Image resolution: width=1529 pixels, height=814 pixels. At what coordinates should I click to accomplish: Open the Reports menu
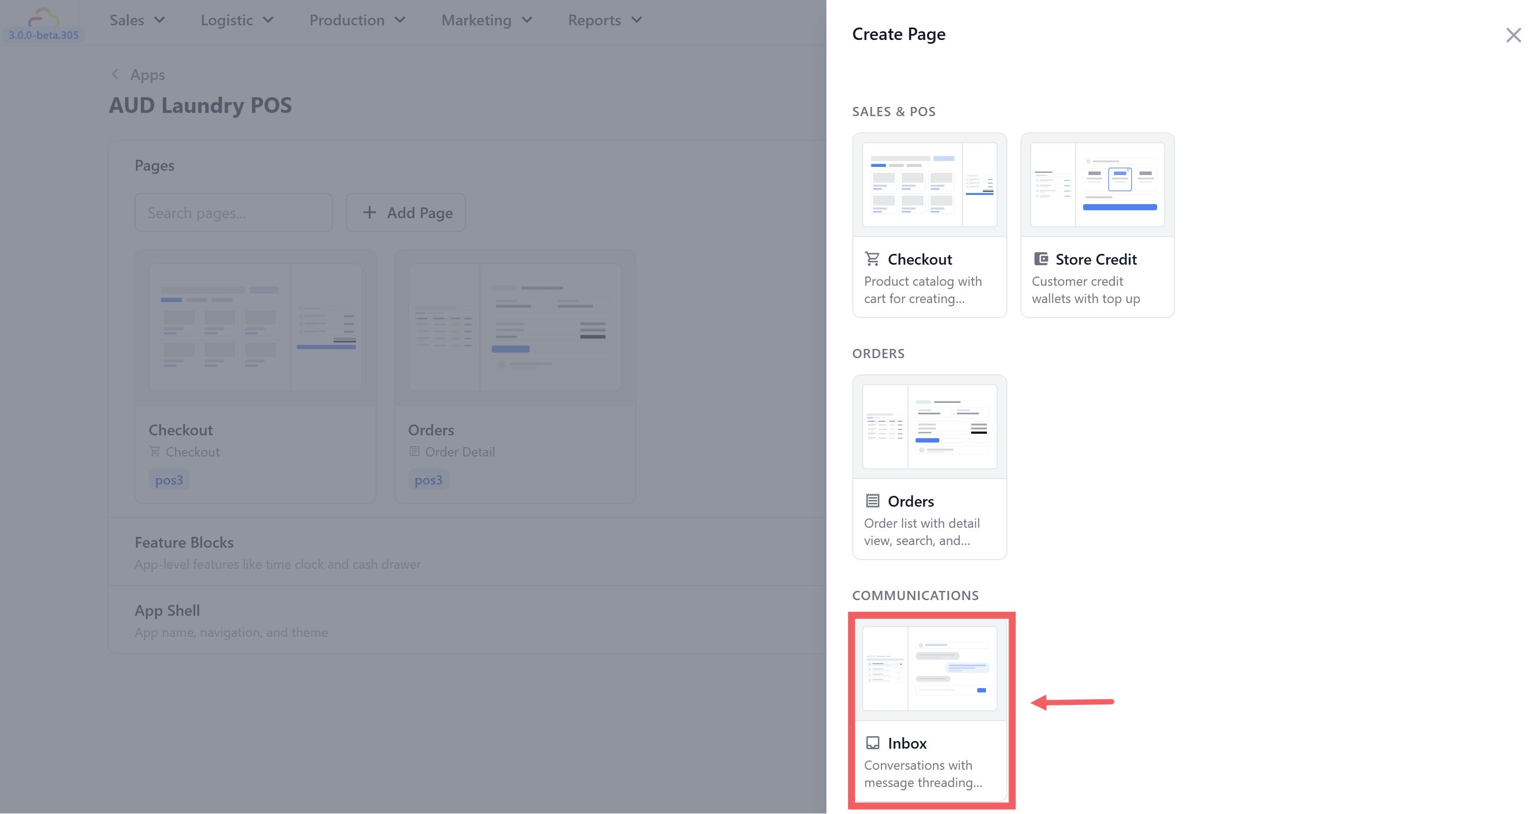pyautogui.click(x=605, y=20)
